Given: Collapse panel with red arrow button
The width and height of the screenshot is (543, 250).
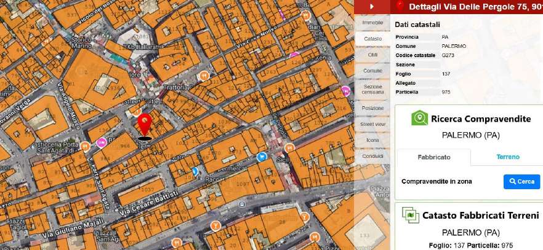Looking at the screenshot, I should click(371, 6).
